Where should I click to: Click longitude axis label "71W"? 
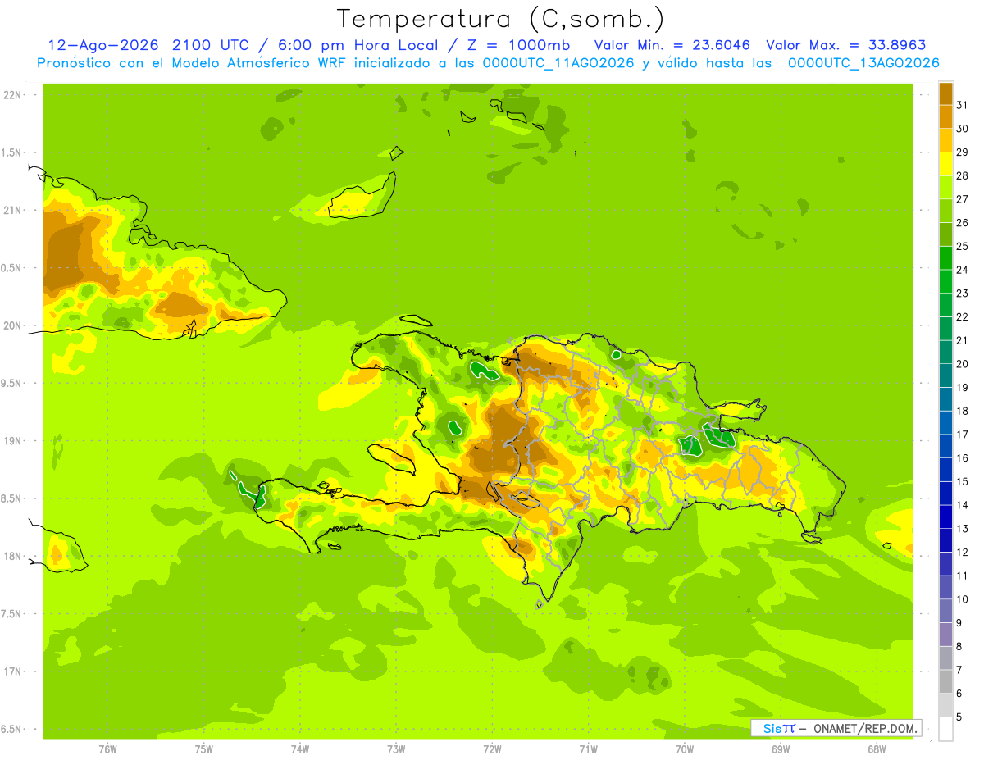point(588,749)
